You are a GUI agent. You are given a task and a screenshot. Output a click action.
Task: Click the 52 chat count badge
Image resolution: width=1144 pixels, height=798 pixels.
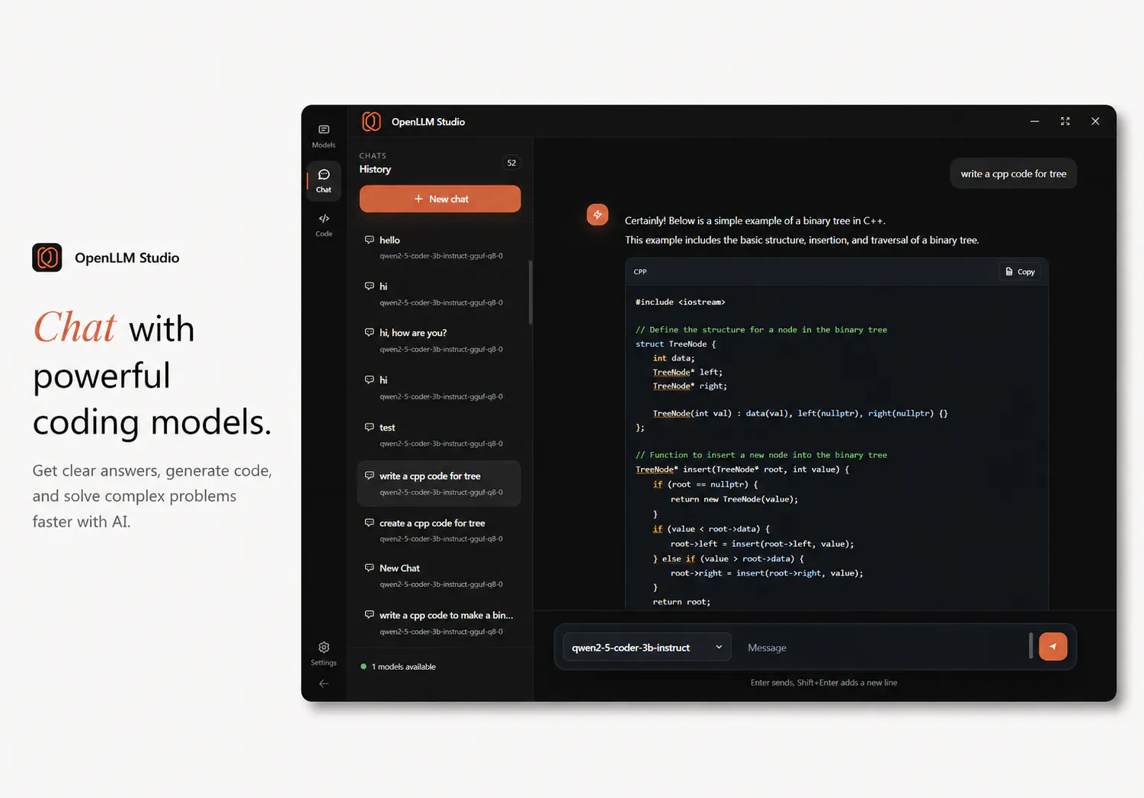click(x=511, y=162)
